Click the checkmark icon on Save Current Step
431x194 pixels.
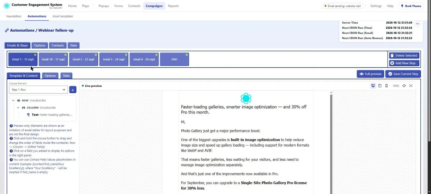[x=390, y=74]
